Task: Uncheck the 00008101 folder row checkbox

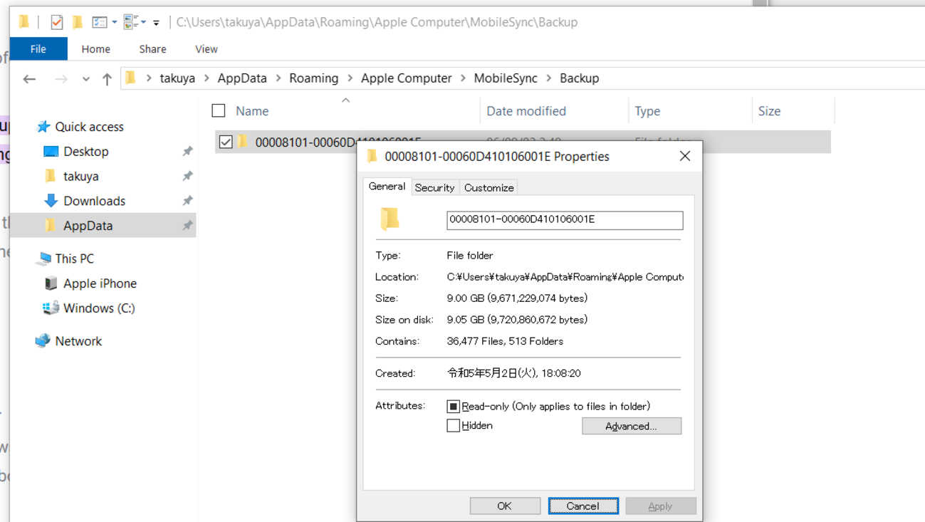Action: (226, 142)
